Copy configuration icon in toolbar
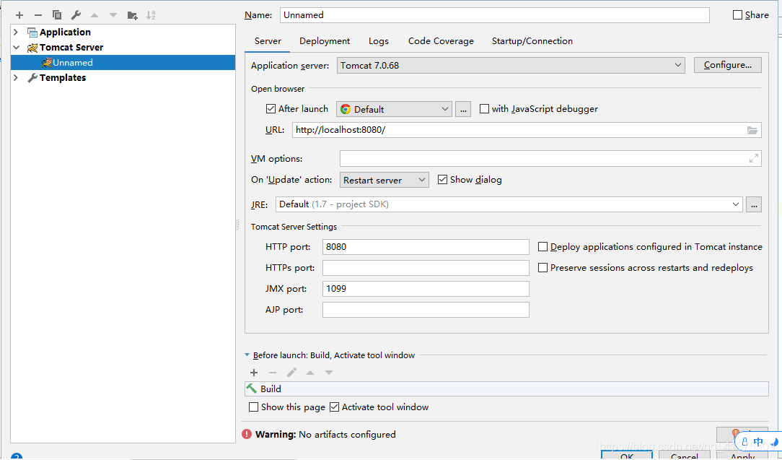This screenshot has width=782, height=460. coord(57,15)
